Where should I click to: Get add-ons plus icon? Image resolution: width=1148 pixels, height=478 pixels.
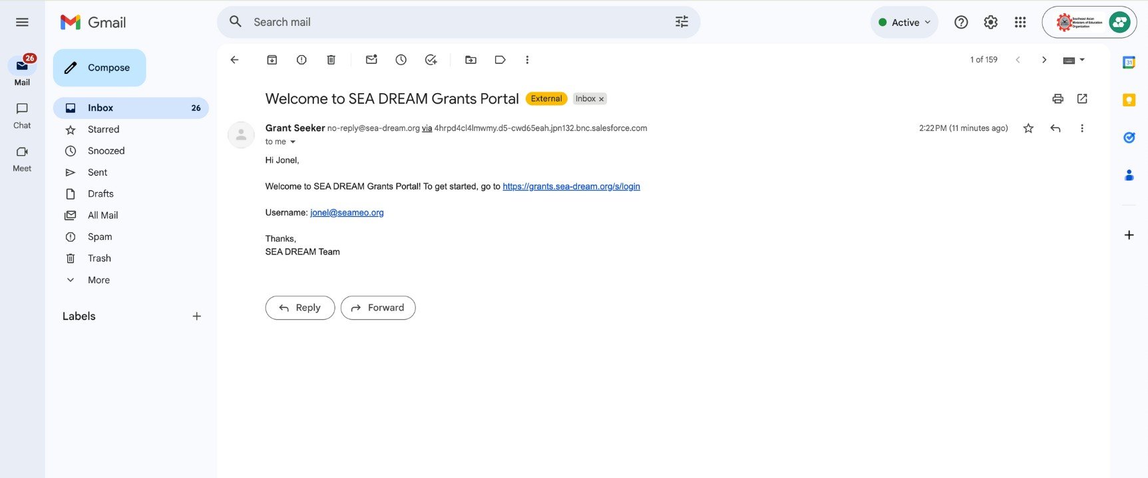[1129, 235]
